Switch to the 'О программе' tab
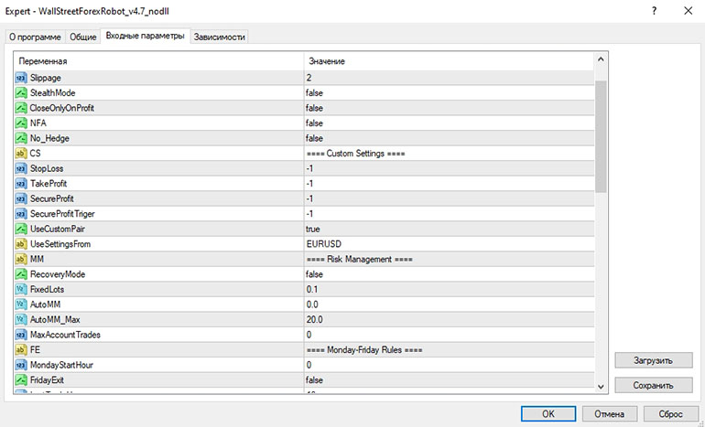705x427 pixels. pyautogui.click(x=35, y=37)
